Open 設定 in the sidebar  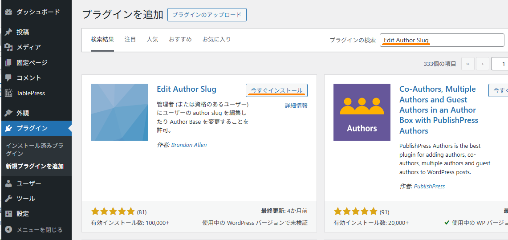tap(23, 214)
